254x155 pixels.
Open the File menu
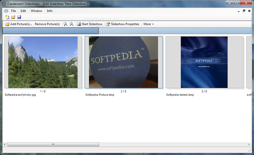coord(13,11)
